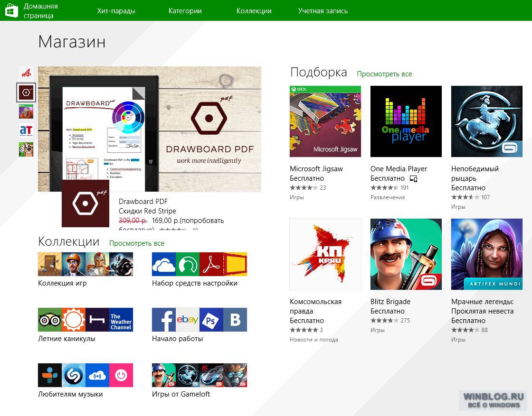This screenshot has width=532, height=416.
Task: Open the Игры от Gameloft label
Action: click(181, 394)
